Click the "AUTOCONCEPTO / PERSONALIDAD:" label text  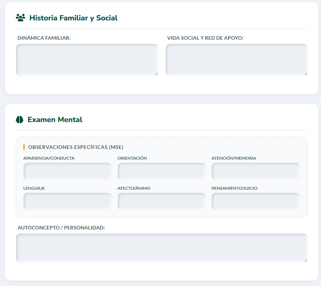pos(61,228)
